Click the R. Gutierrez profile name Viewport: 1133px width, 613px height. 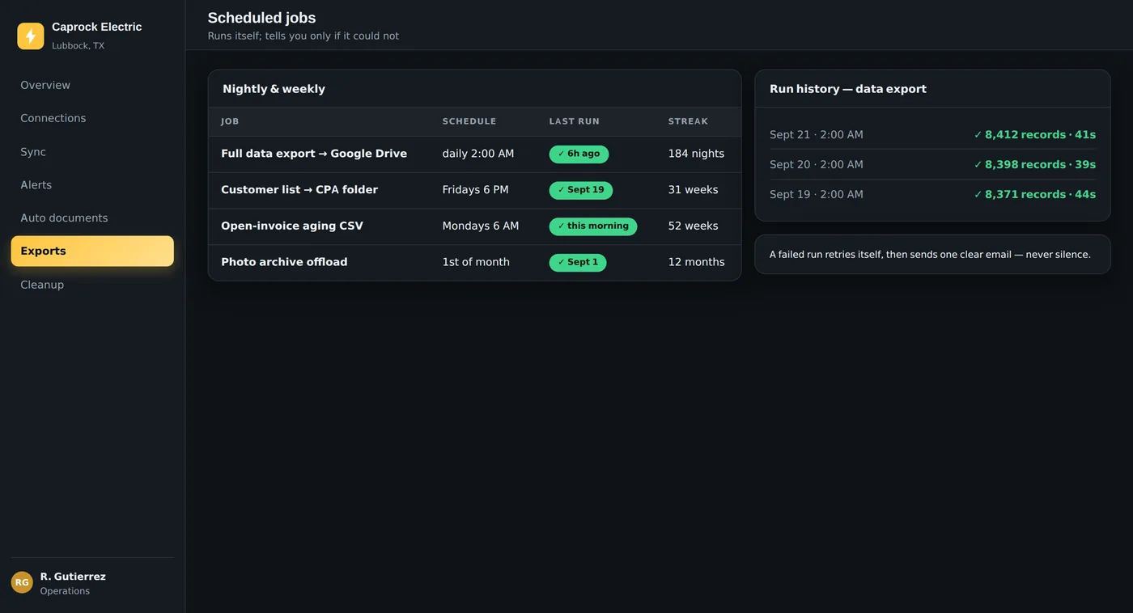click(73, 577)
